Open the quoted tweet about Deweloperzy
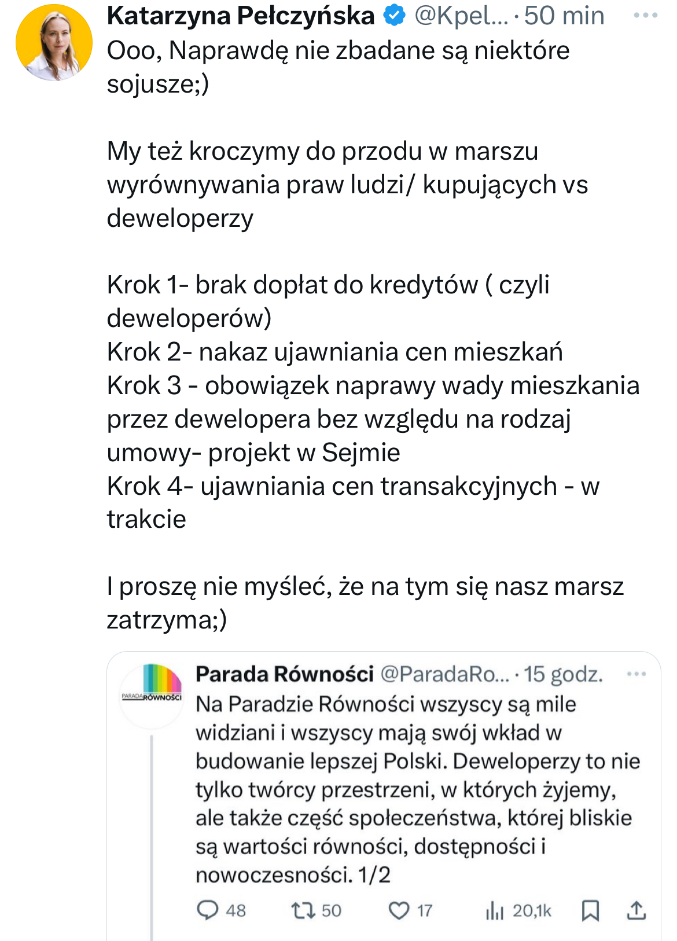Viewport: 677px width, 941px height. pos(417,789)
